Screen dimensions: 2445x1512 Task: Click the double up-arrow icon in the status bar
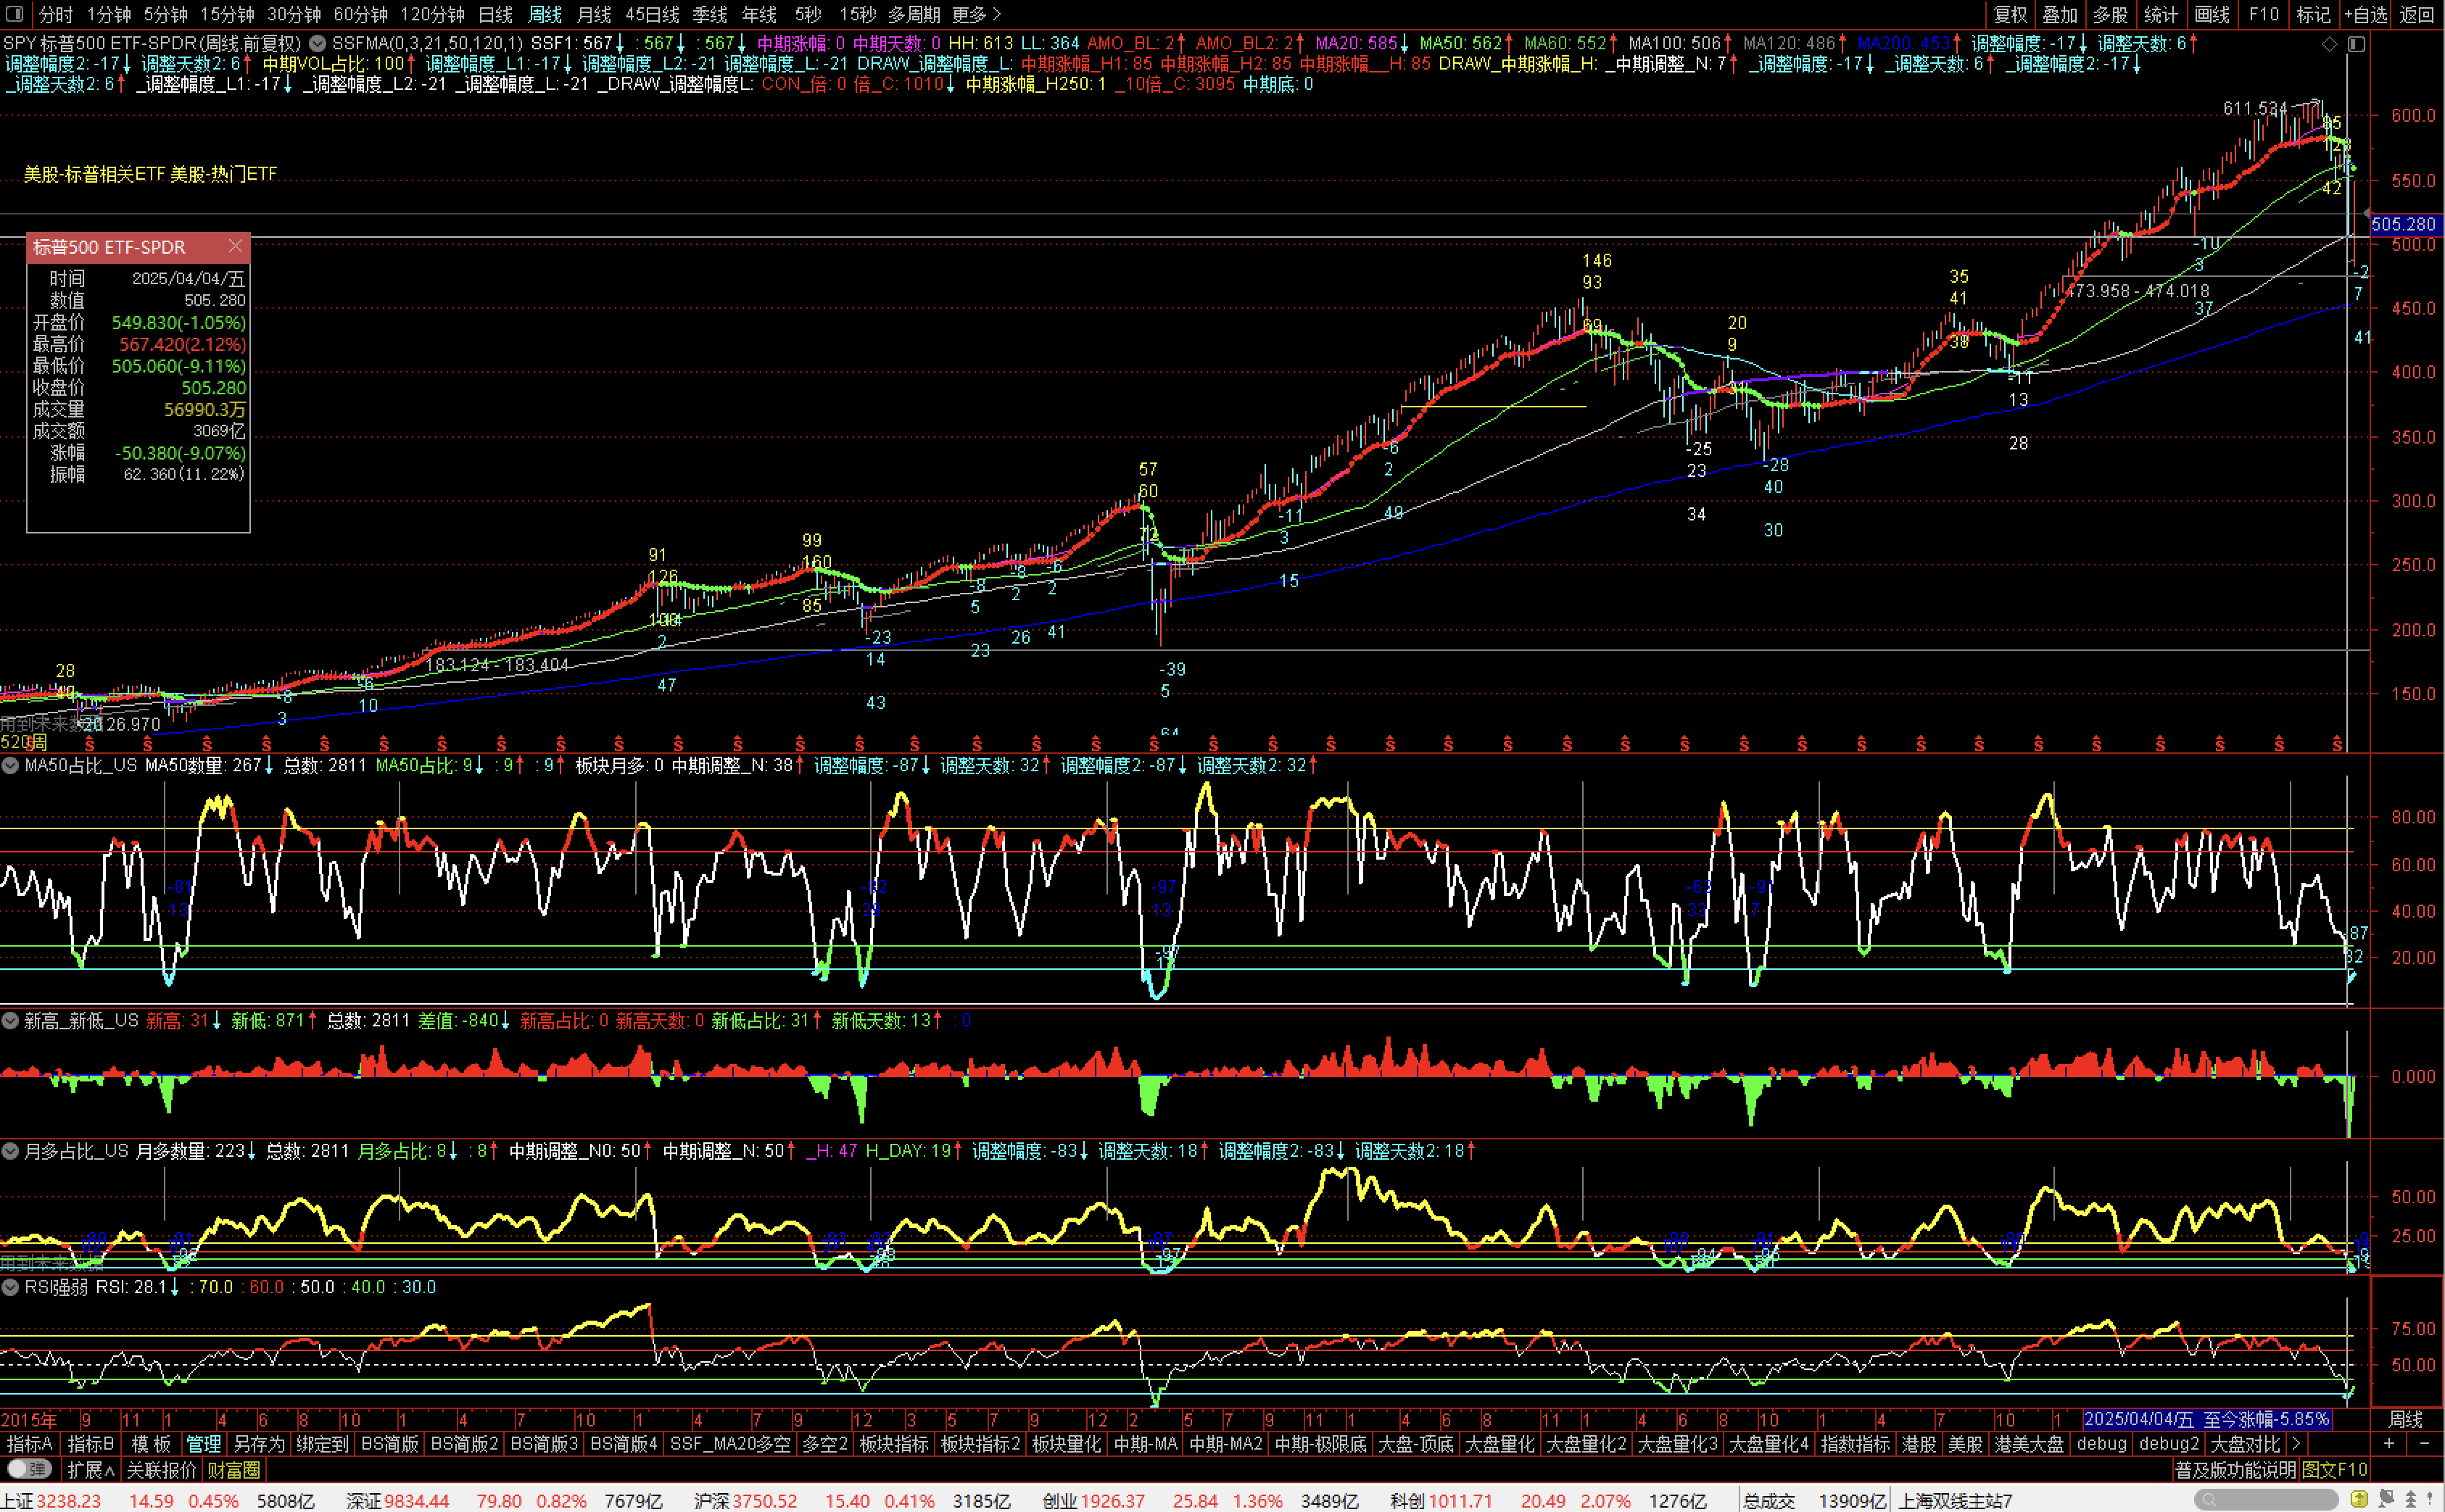[x=2410, y=1499]
